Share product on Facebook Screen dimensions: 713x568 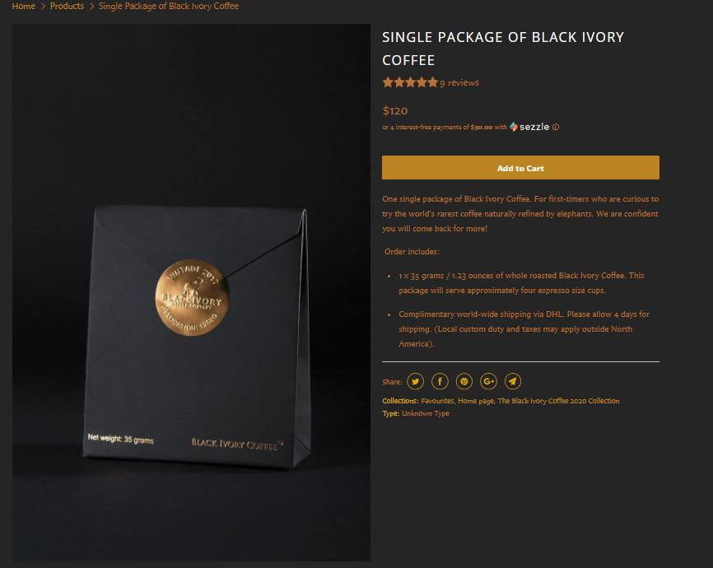(440, 381)
